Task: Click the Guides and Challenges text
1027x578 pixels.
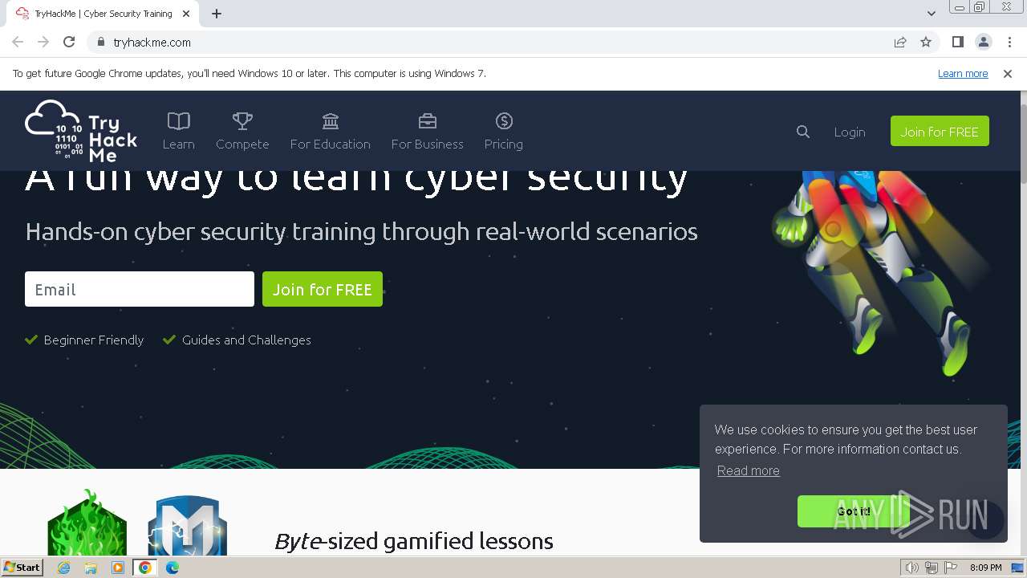Action: 246,340
